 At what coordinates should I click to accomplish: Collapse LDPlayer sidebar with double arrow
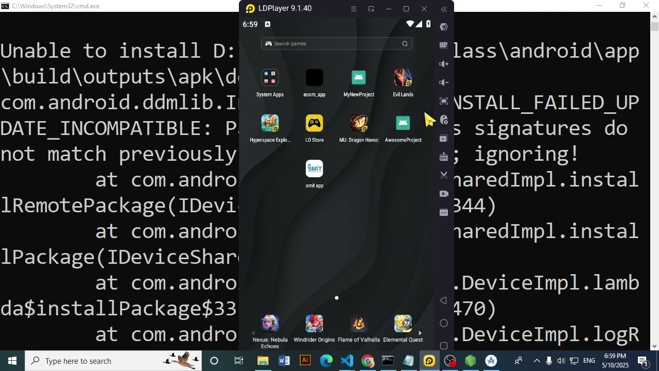point(444,9)
